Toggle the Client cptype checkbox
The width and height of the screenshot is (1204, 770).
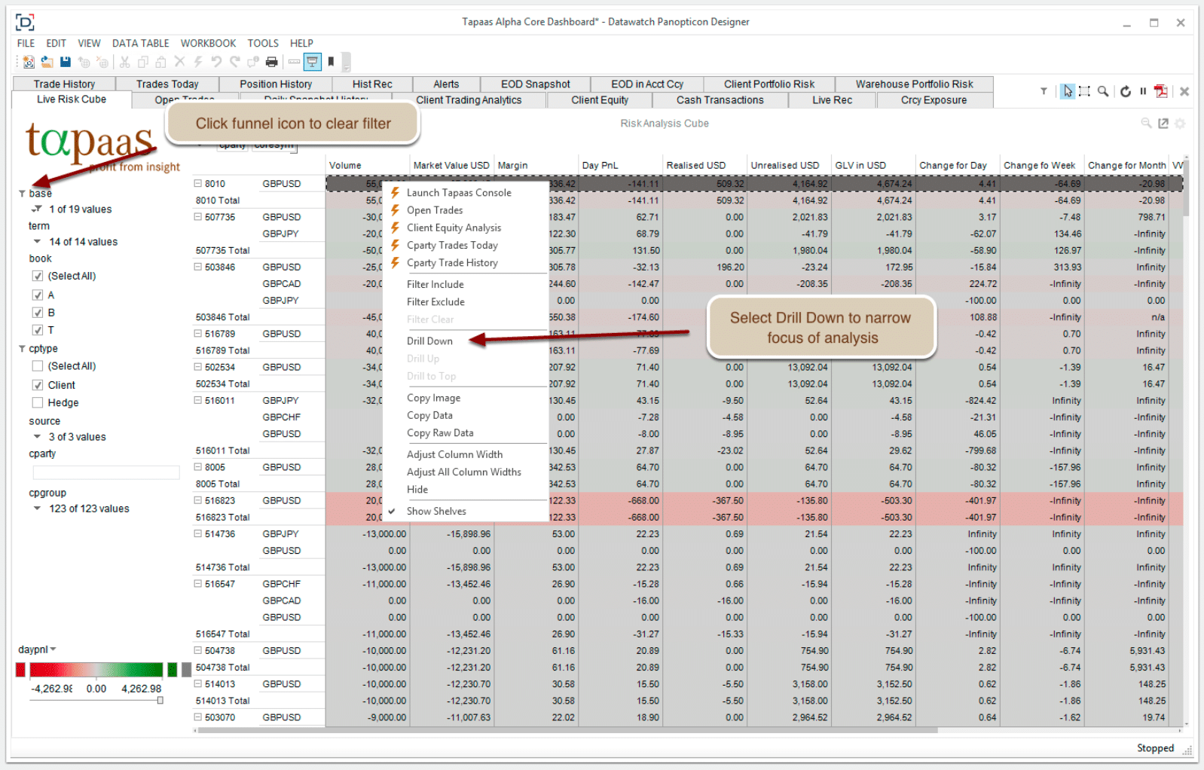[37, 385]
